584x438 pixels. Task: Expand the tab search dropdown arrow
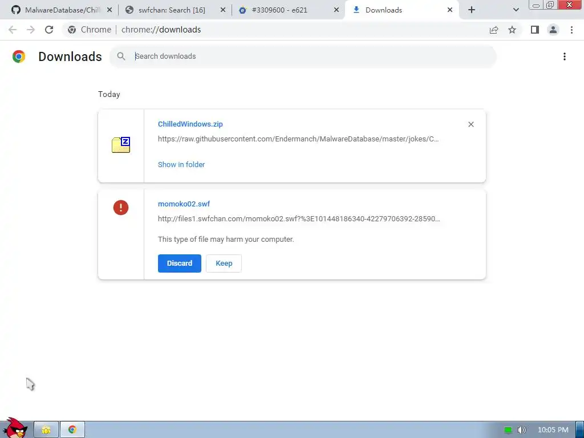point(516,10)
